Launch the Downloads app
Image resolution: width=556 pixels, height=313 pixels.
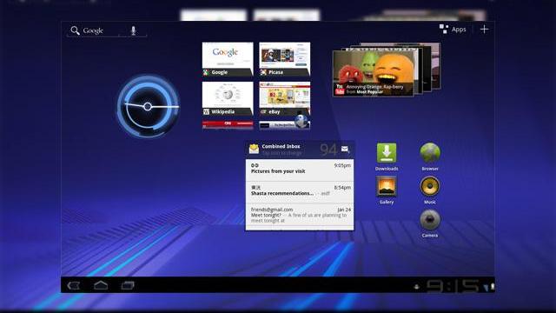pyautogui.click(x=387, y=156)
